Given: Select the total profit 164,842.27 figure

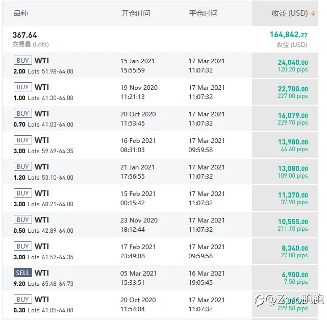Looking at the screenshot, I should [288, 35].
